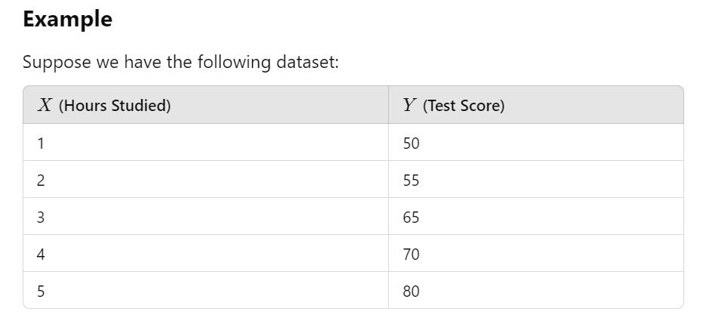Click the test score cell 55
This screenshot has height=327, width=703.
tap(411, 180)
